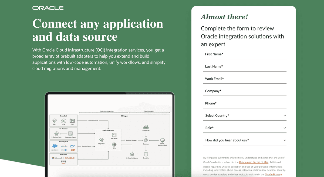Open the Oracle.com Terms of Use link
The image size is (324, 177).
click(x=254, y=162)
